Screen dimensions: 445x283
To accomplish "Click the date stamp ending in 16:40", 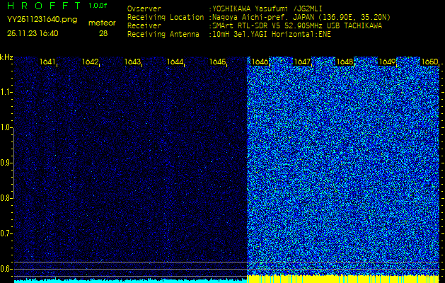I will (33, 34).
